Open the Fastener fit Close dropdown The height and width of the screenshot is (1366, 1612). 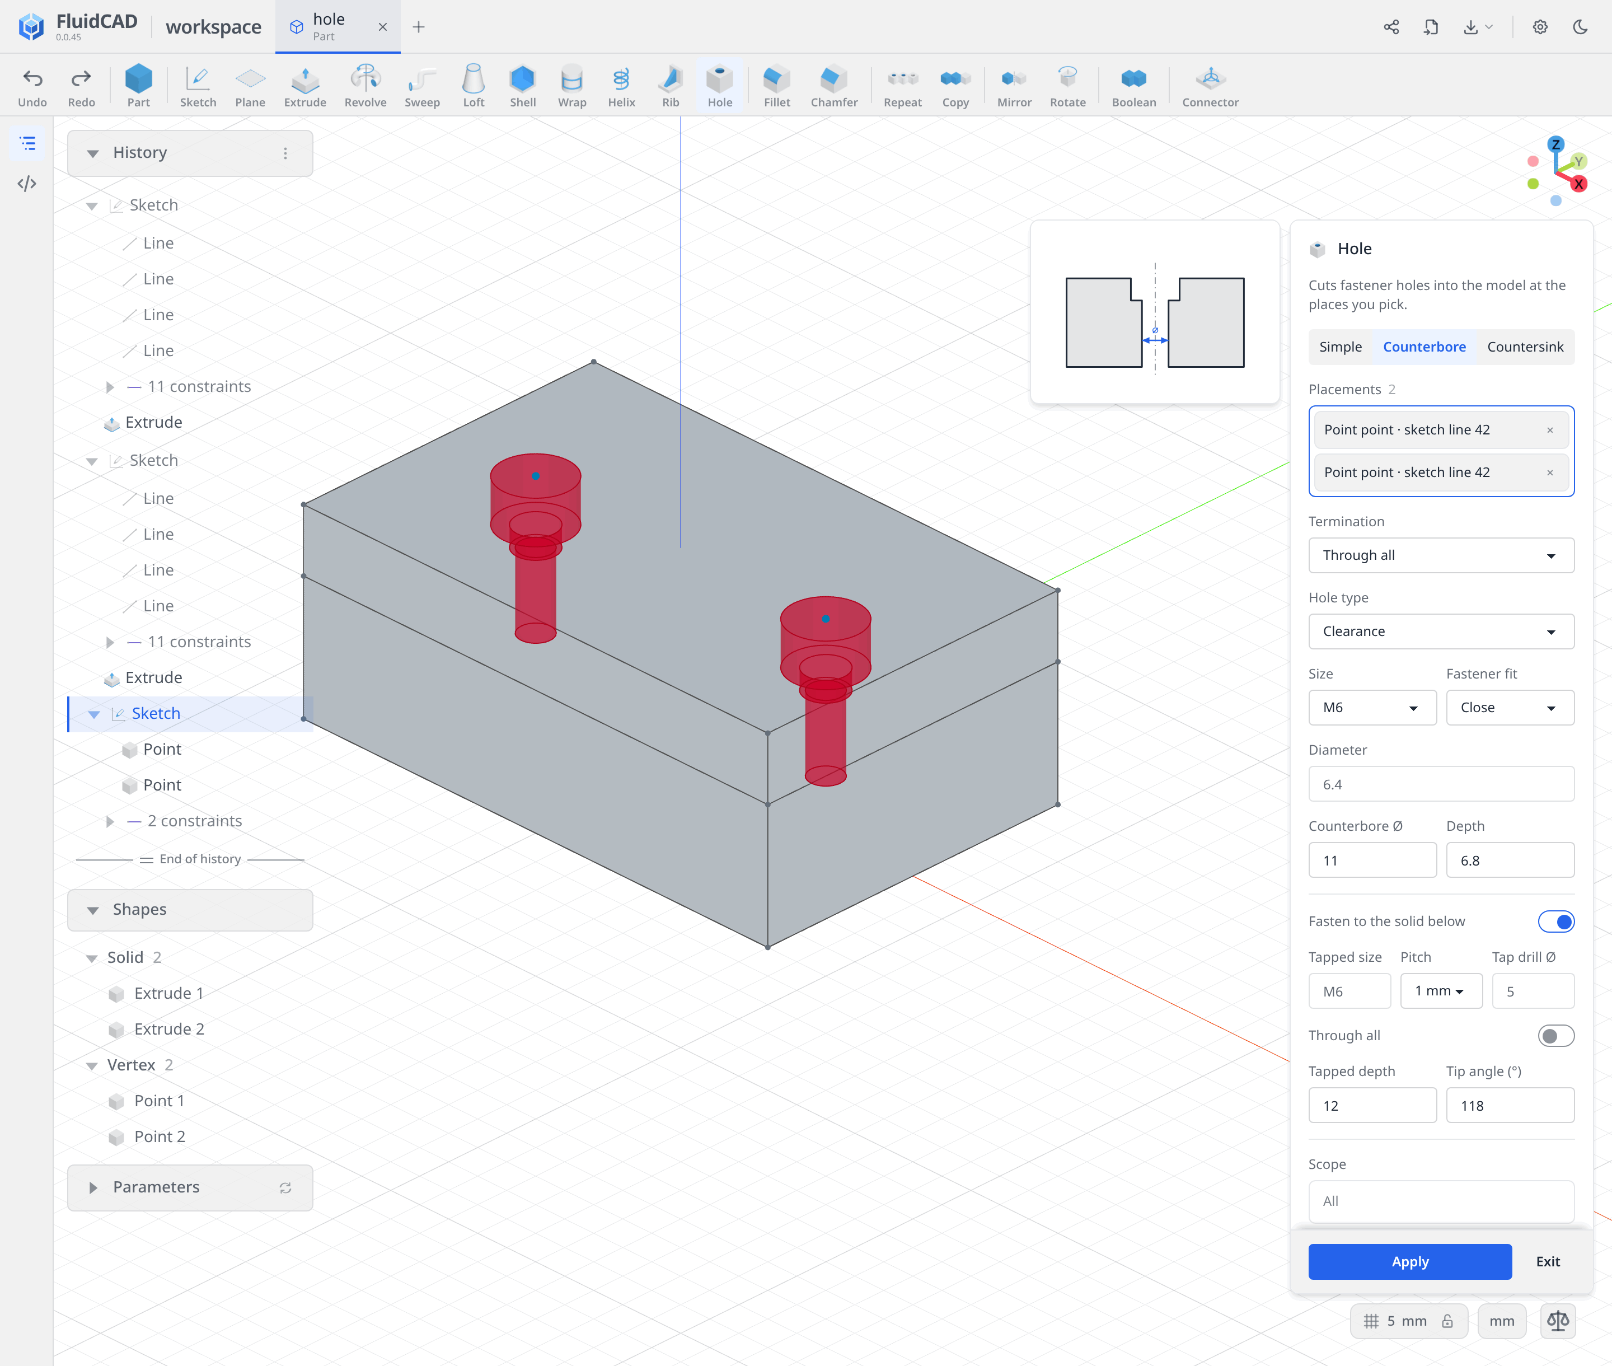click(1510, 708)
